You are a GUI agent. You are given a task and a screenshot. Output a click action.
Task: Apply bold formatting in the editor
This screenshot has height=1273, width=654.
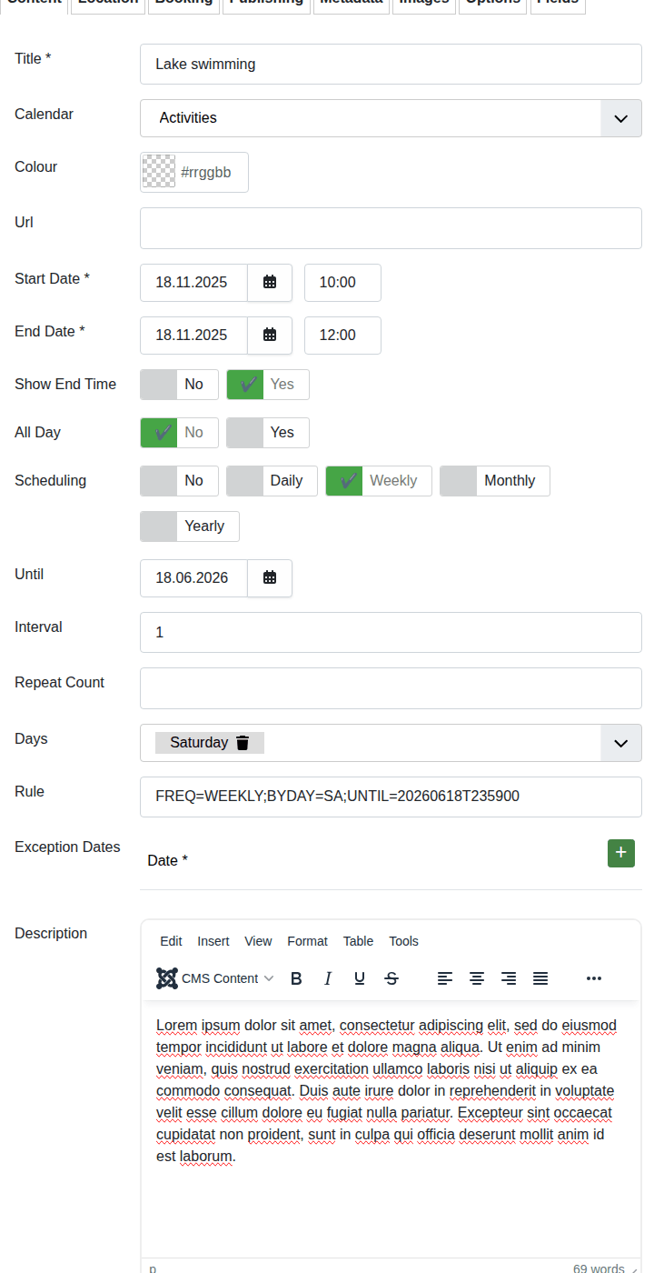tap(296, 978)
